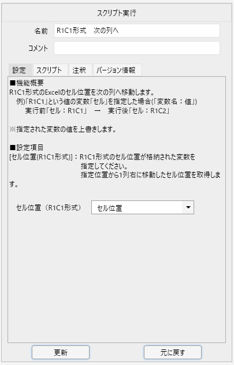This screenshot has height=365, width=234.
Task: Click the セル位置（R1C1形式） label
Action: (x=49, y=208)
